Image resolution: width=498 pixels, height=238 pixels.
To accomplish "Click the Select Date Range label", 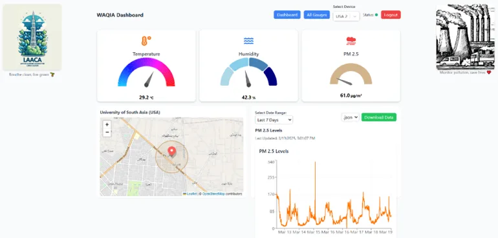I will [x=270, y=112].
